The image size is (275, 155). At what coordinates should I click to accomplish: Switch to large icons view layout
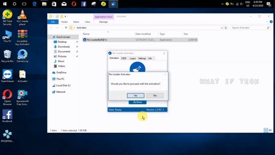(x=270, y=130)
